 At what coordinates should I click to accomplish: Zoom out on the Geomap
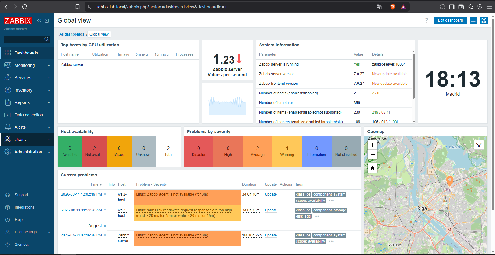point(372,154)
